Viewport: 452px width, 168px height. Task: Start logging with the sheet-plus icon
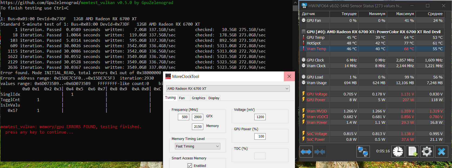(x=413, y=152)
